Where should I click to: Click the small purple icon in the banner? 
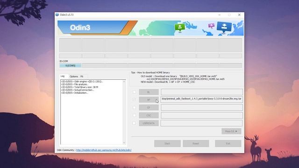coord(211,26)
